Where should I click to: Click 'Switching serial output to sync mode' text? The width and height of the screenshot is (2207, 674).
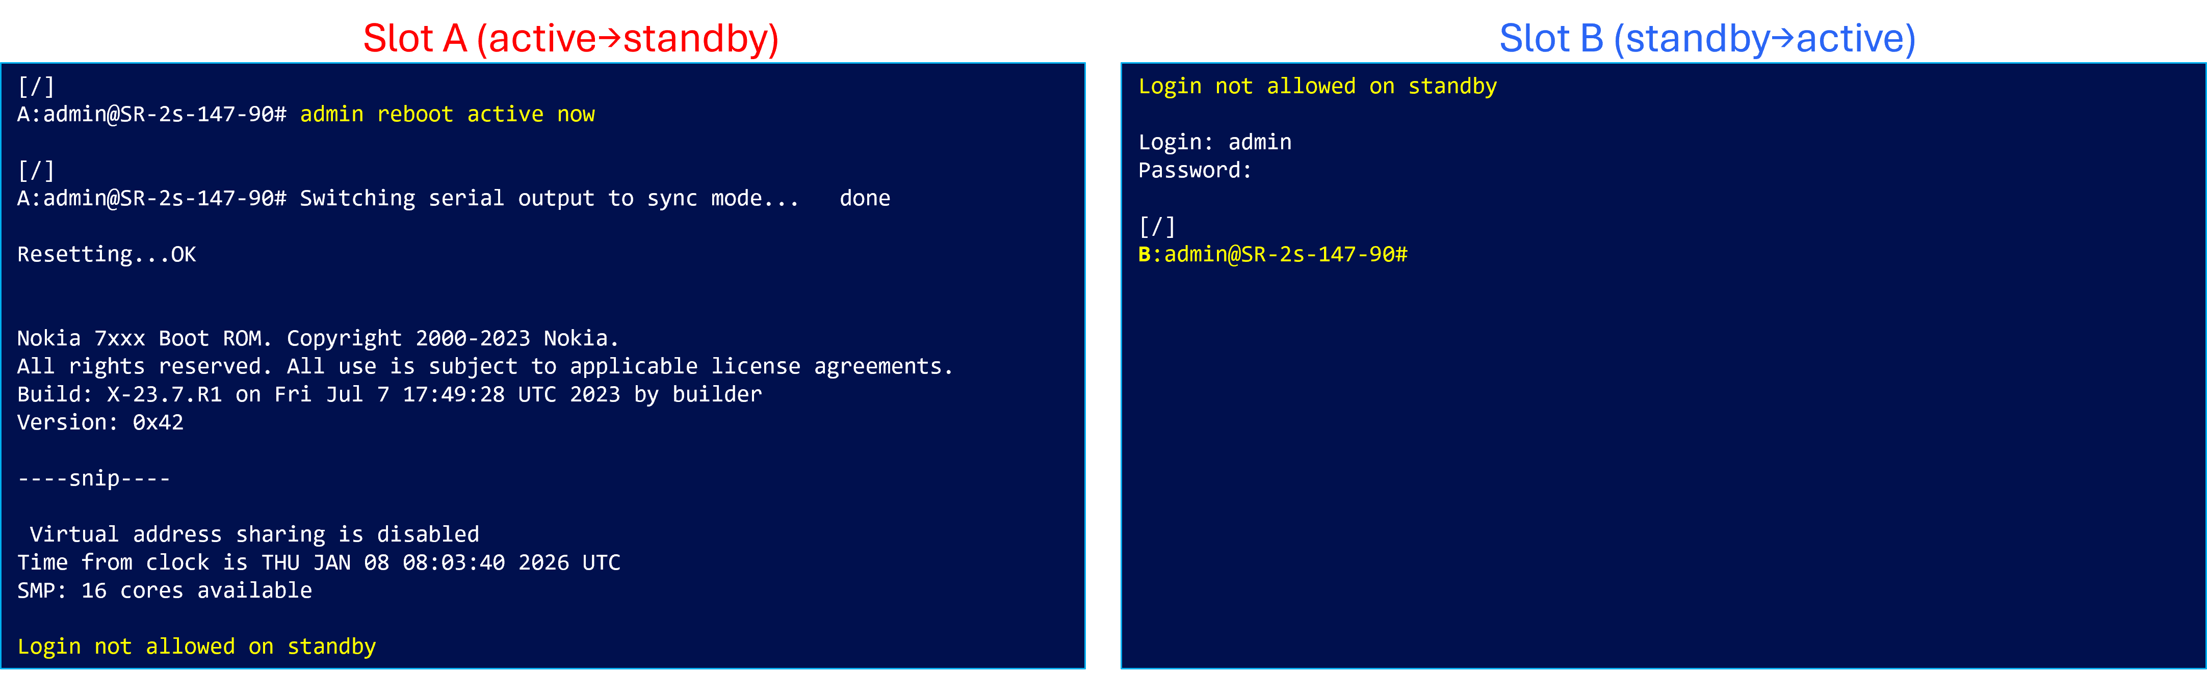pyautogui.click(x=549, y=199)
